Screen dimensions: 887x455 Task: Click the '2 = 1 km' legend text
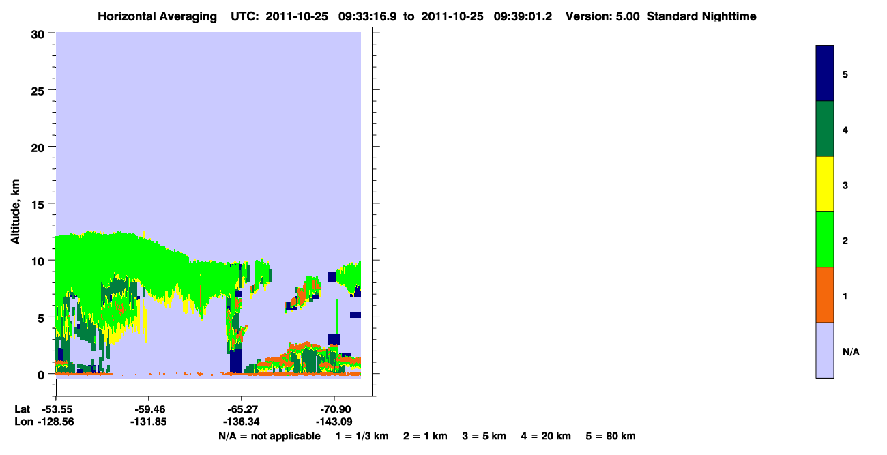(425, 436)
